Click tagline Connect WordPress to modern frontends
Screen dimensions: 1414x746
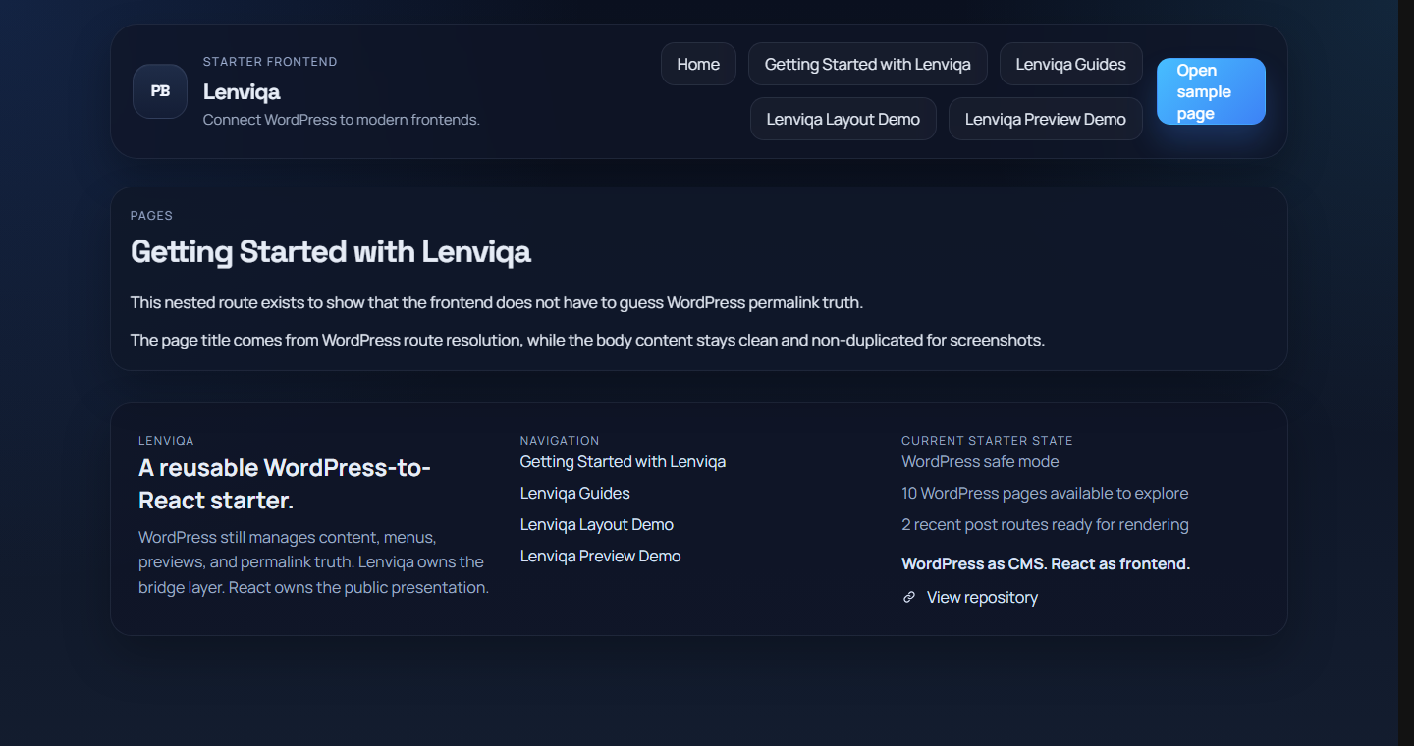[x=342, y=120]
